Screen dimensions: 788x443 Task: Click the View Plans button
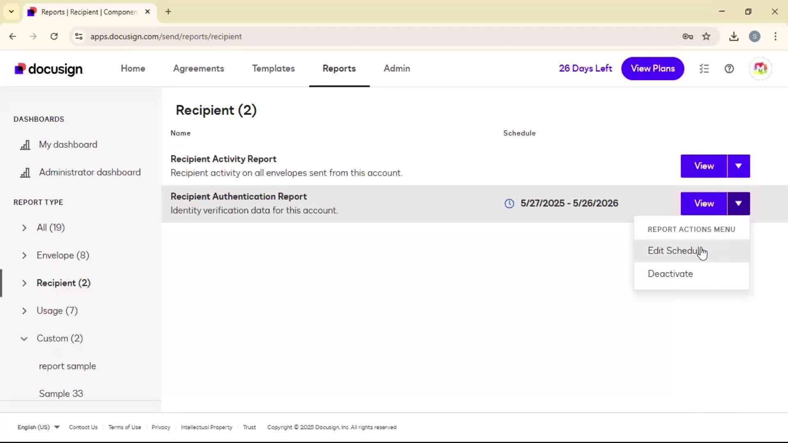pyautogui.click(x=653, y=69)
